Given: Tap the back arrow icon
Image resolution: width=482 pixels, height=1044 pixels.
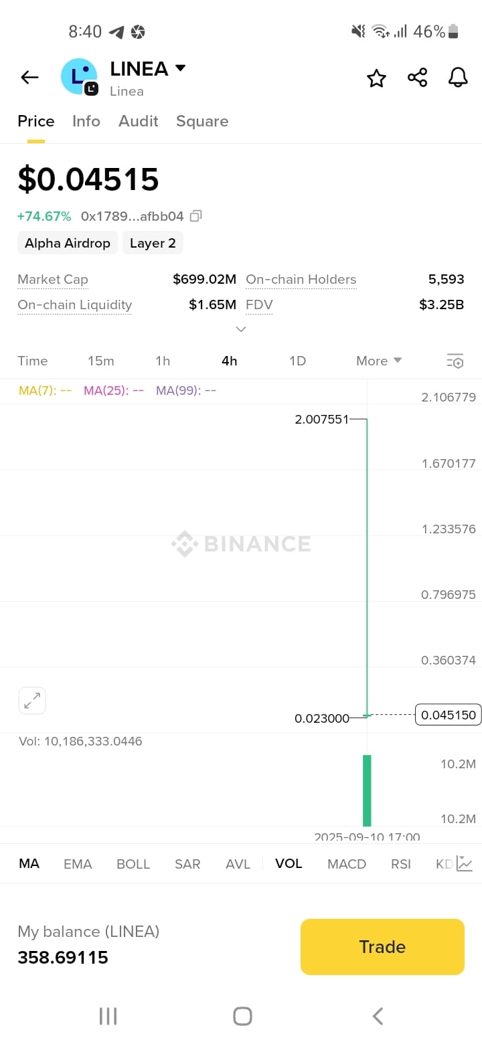Looking at the screenshot, I should point(29,78).
